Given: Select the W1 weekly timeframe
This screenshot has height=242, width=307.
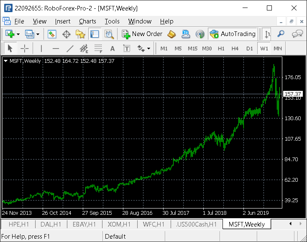Looking at the screenshot, I should (x=264, y=49).
